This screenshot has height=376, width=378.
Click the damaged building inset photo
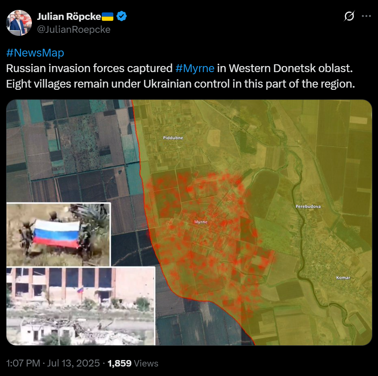pyautogui.click(x=81, y=306)
